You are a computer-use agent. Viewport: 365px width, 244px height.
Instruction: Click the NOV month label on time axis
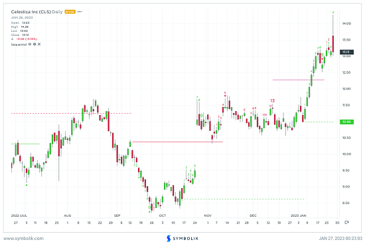pyautogui.click(x=208, y=215)
